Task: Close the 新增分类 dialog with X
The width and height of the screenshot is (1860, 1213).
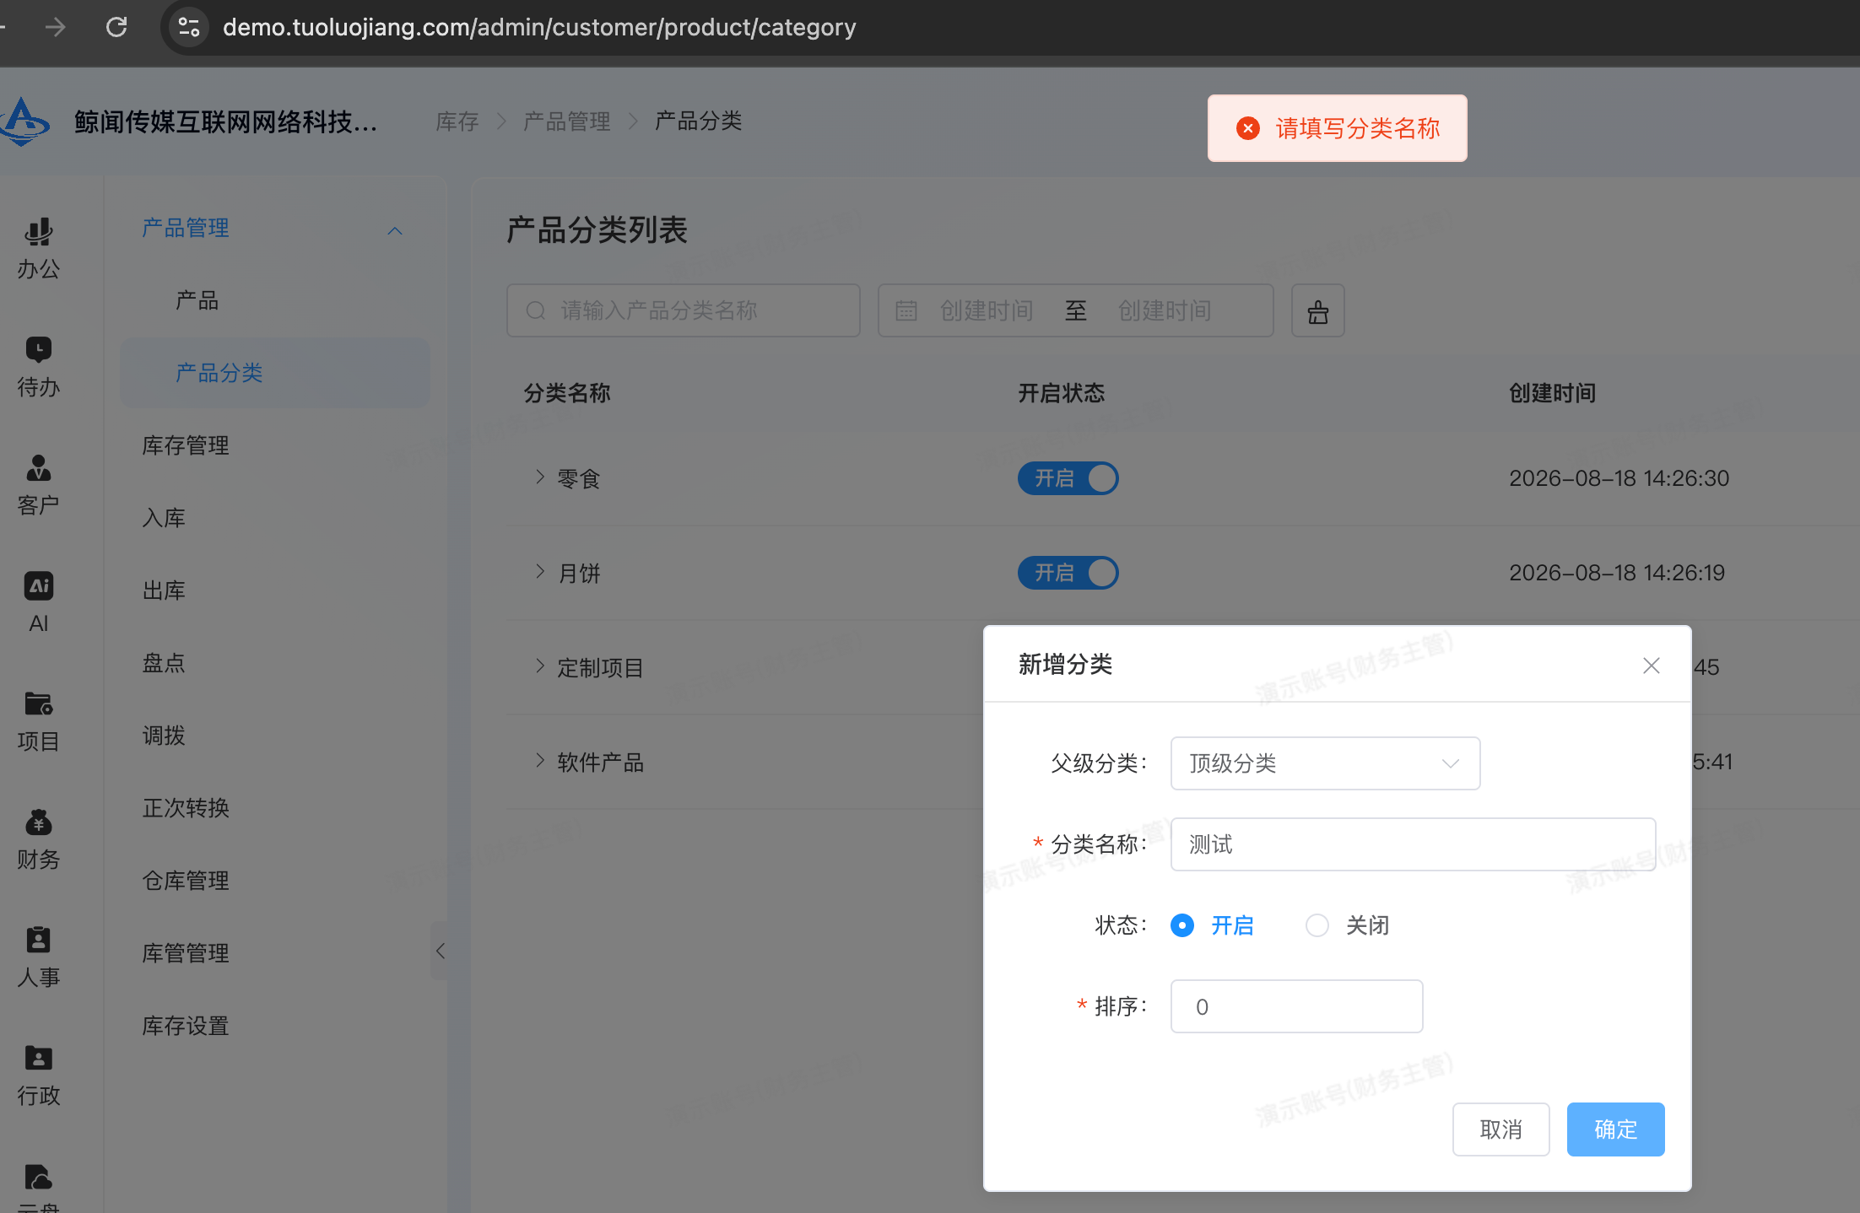Action: click(1652, 665)
